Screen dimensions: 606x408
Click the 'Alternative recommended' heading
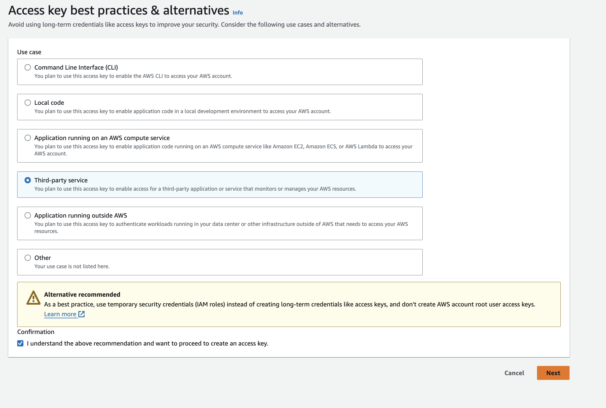82,295
